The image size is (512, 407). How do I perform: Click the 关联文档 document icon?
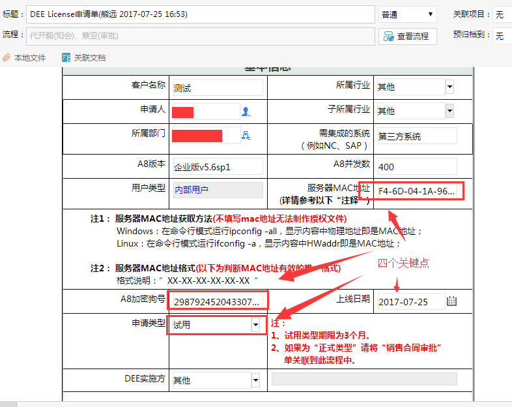[66, 58]
